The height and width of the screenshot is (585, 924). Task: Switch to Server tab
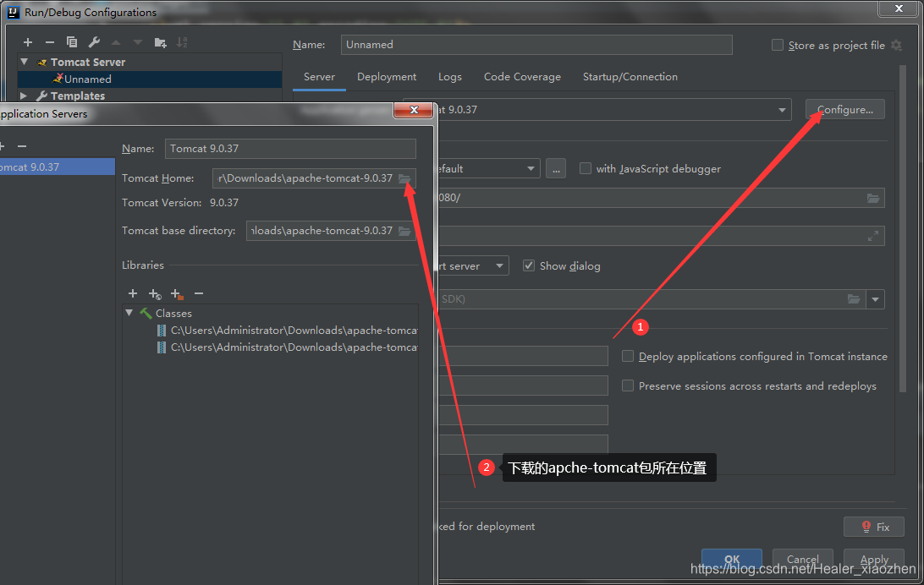(319, 77)
